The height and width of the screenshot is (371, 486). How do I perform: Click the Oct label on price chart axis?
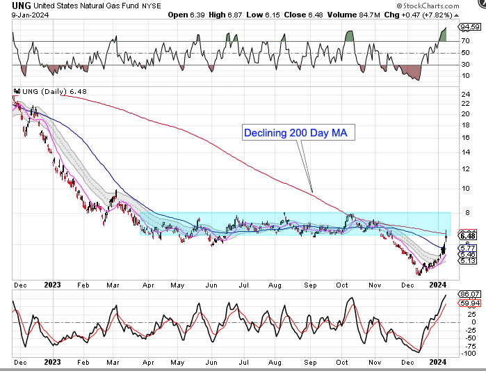pyautogui.click(x=343, y=285)
